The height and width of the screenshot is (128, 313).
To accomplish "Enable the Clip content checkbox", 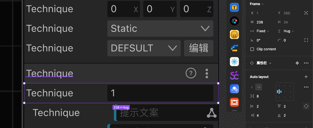I will (x=252, y=49).
